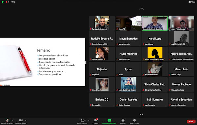
Task: Select the VictorFC video tile
Action: [x=128, y=23]
